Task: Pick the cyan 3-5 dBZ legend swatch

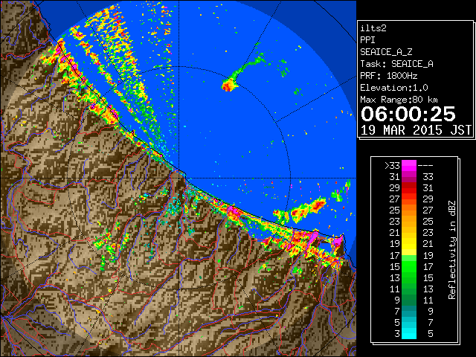Action: click(409, 334)
